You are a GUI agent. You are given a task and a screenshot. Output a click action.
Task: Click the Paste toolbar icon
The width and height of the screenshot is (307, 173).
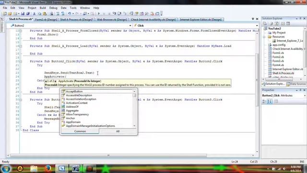click(x=45, y=14)
